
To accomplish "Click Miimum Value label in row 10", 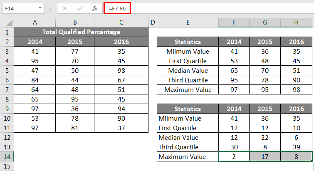I will pyautogui.click(x=188, y=118).
